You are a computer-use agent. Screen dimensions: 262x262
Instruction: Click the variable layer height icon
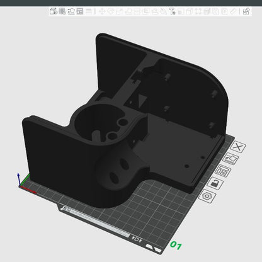point(89,11)
